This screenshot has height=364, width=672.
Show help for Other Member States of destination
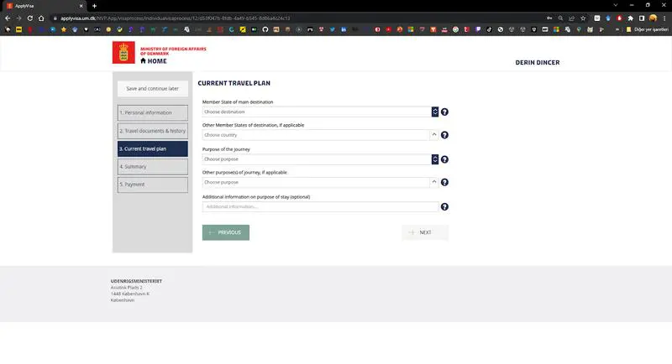pyautogui.click(x=444, y=135)
